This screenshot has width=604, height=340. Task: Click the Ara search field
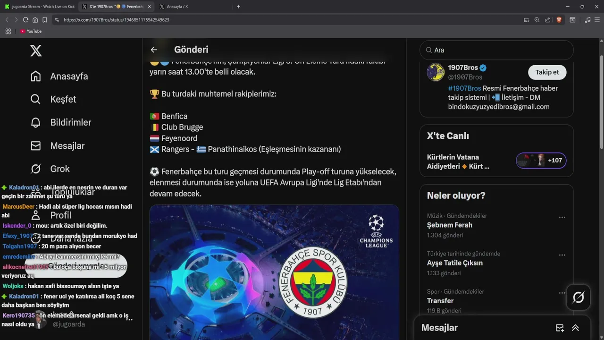pyautogui.click(x=496, y=50)
